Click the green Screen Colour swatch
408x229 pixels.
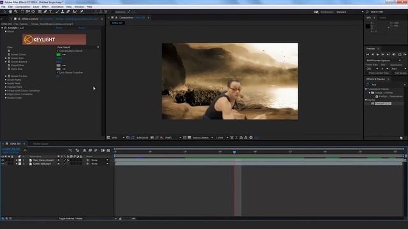(x=59, y=55)
